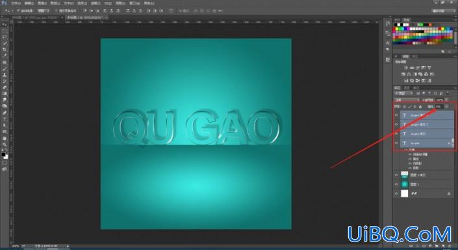Select the Crop tool

[x=4, y=49]
